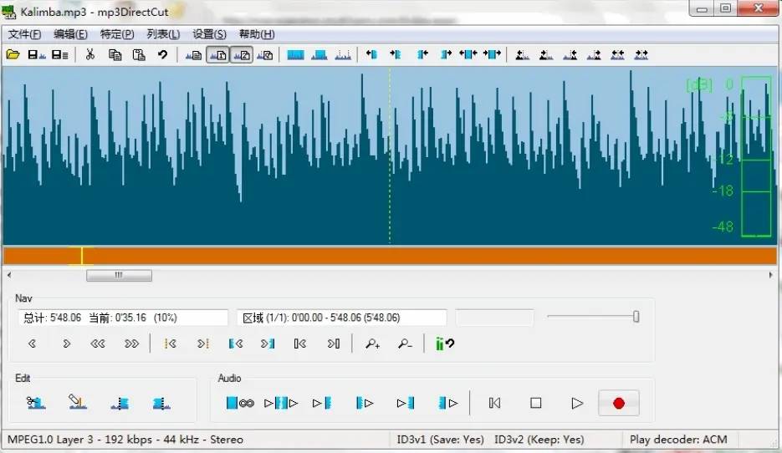Jump to selection start icon in Nav

tap(235, 344)
